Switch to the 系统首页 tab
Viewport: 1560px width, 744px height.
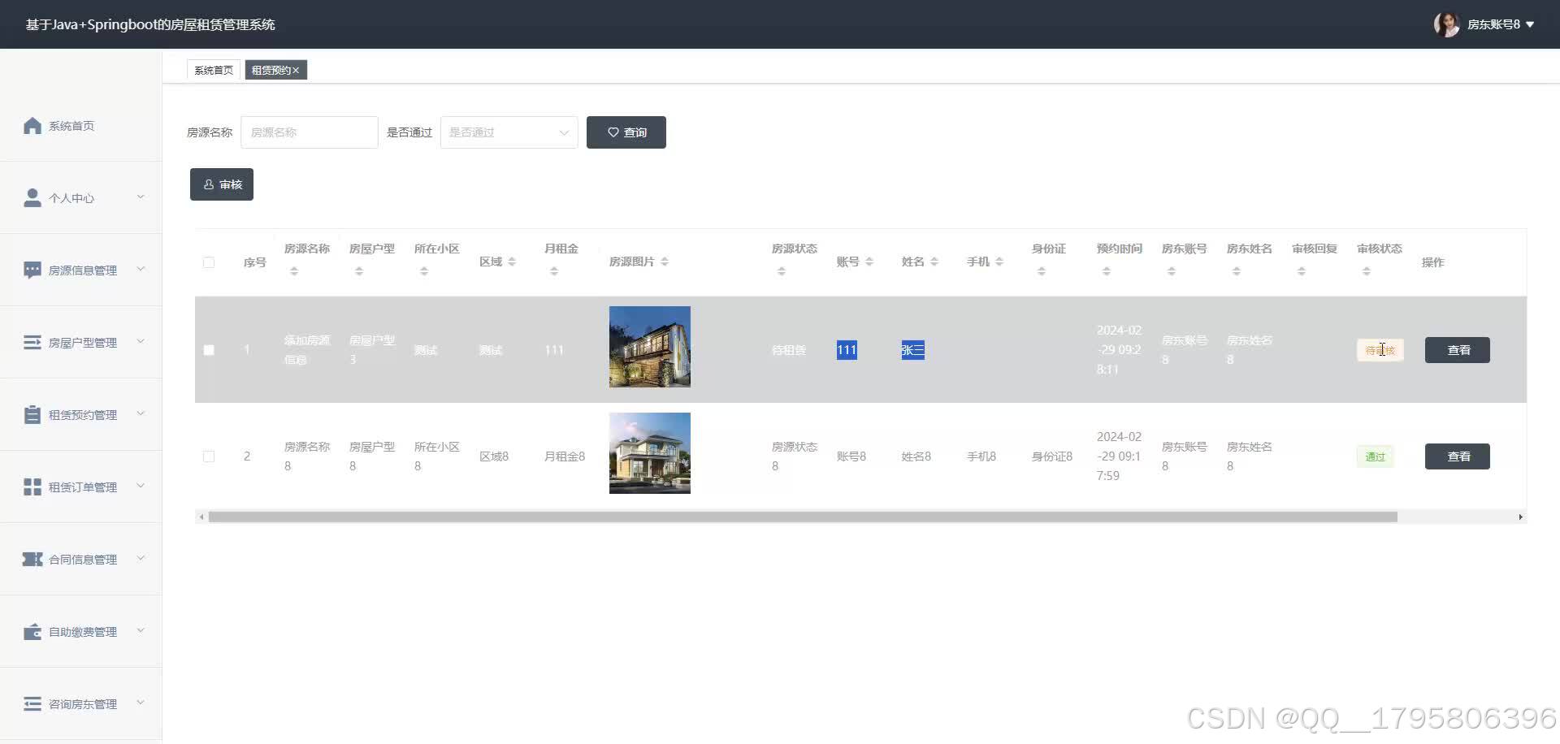tap(214, 71)
